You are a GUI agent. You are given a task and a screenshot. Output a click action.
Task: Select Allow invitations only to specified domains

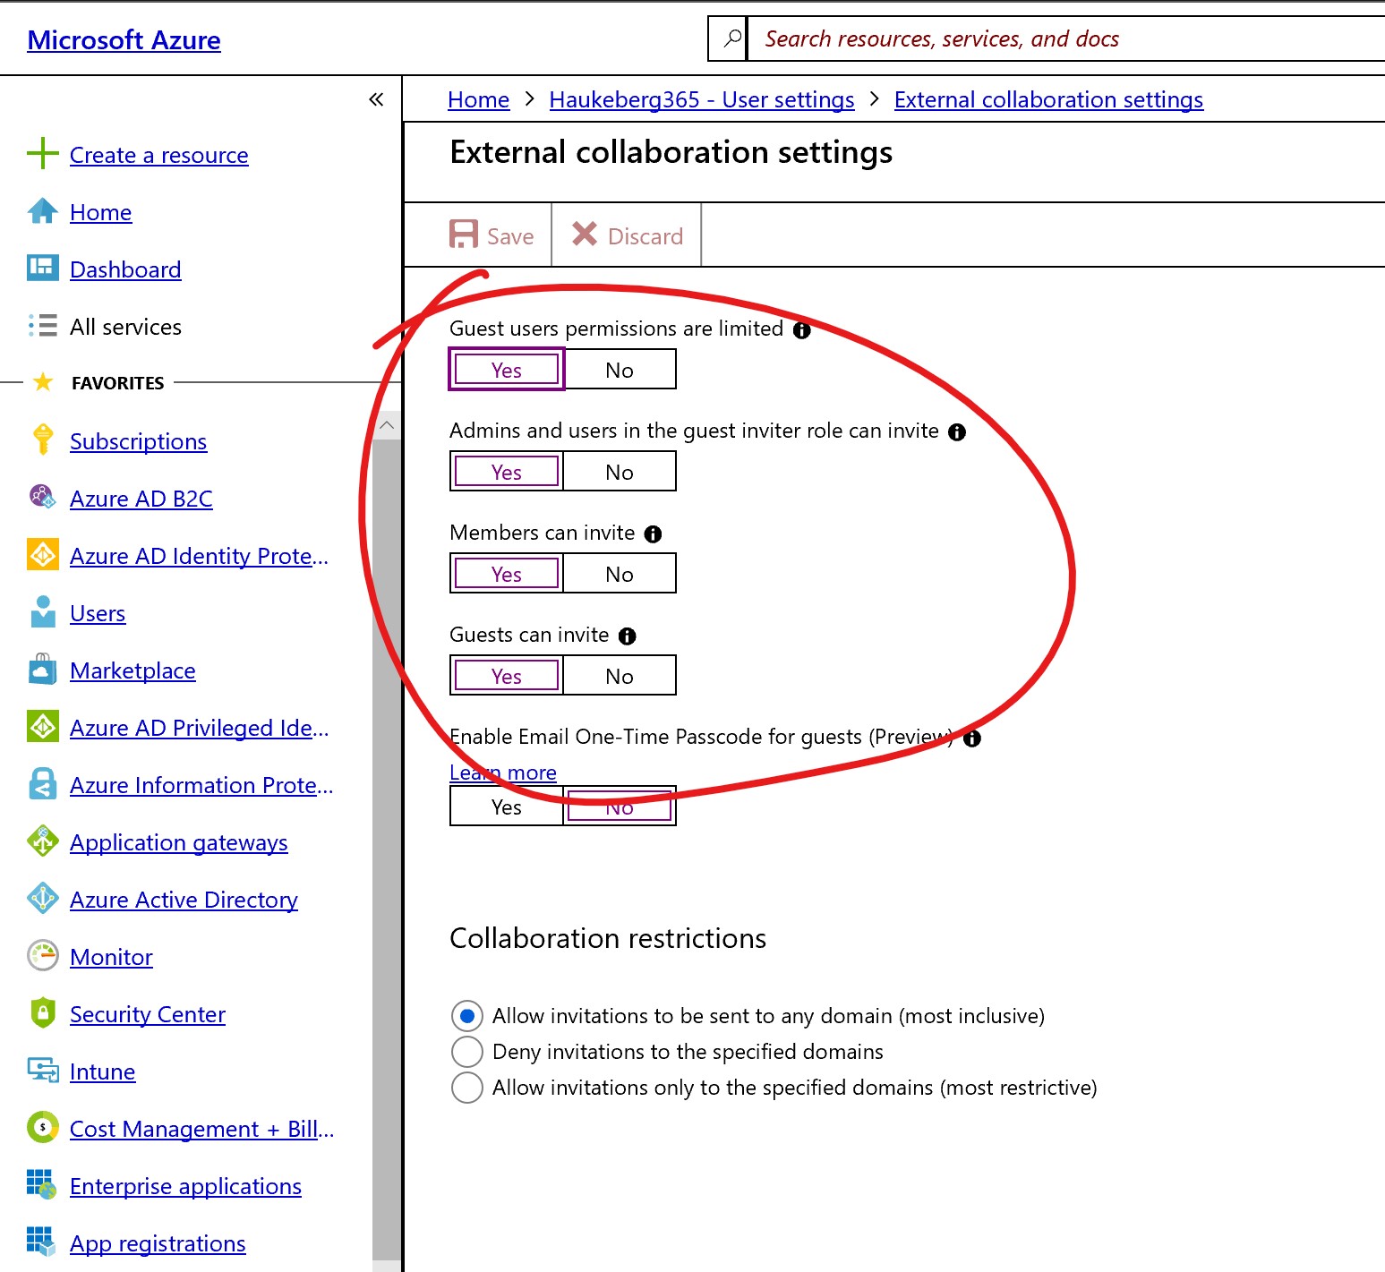pos(467,1088)
